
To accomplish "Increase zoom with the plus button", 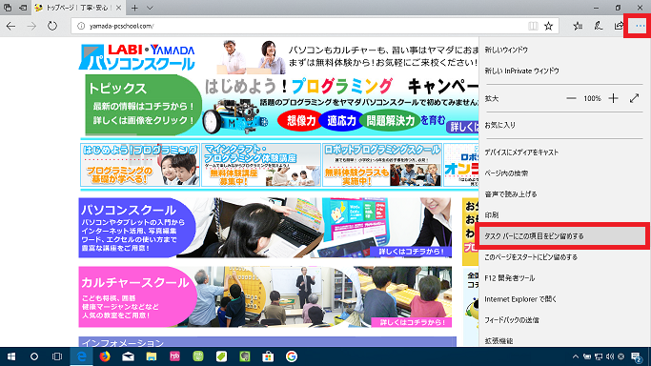I will point(613,98).
